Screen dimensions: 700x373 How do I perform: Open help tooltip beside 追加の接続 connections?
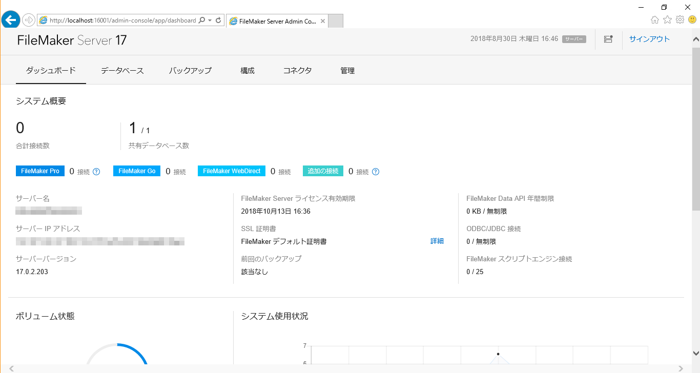pos(376,171)
